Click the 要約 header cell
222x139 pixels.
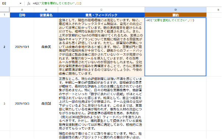point(175,15)
